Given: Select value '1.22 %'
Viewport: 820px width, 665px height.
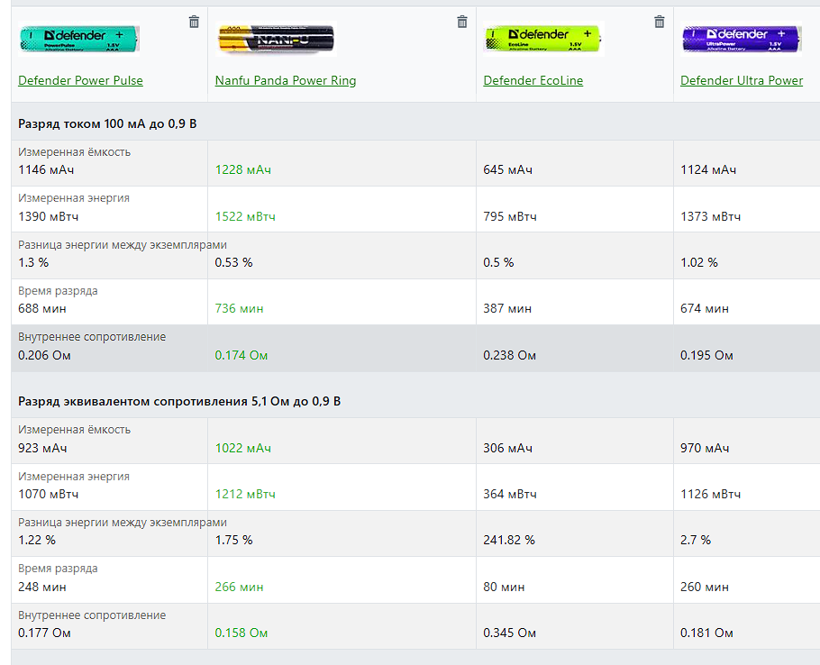Looking at the screenshot, I should pos(37,540).
